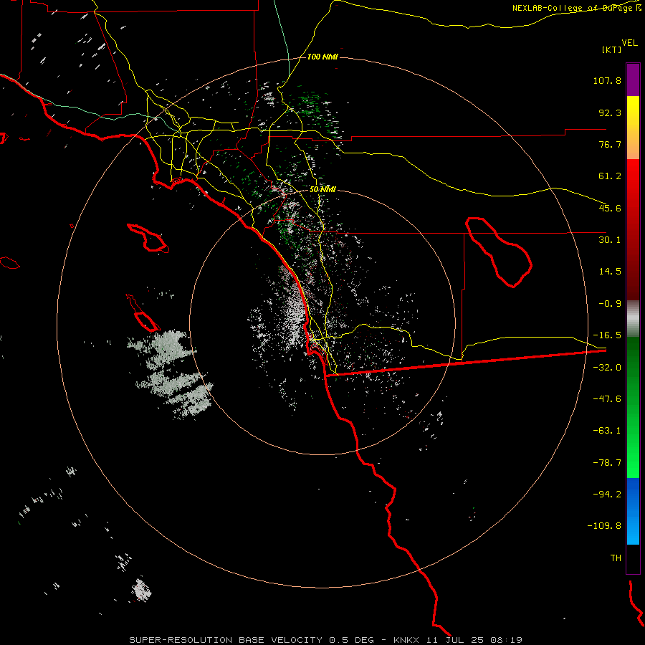The height and width of the screenshot is (645, 645).
Task: Select the 45.6 velocity scale value
Action: tap(610, 208)
